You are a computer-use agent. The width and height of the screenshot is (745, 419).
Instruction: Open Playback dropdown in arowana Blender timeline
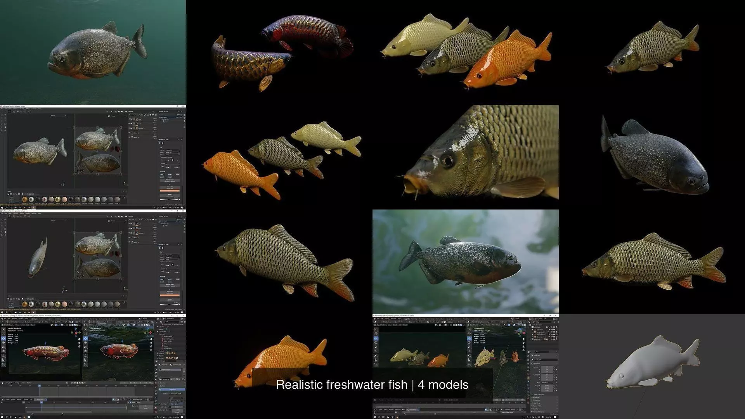tap(9, 383)
